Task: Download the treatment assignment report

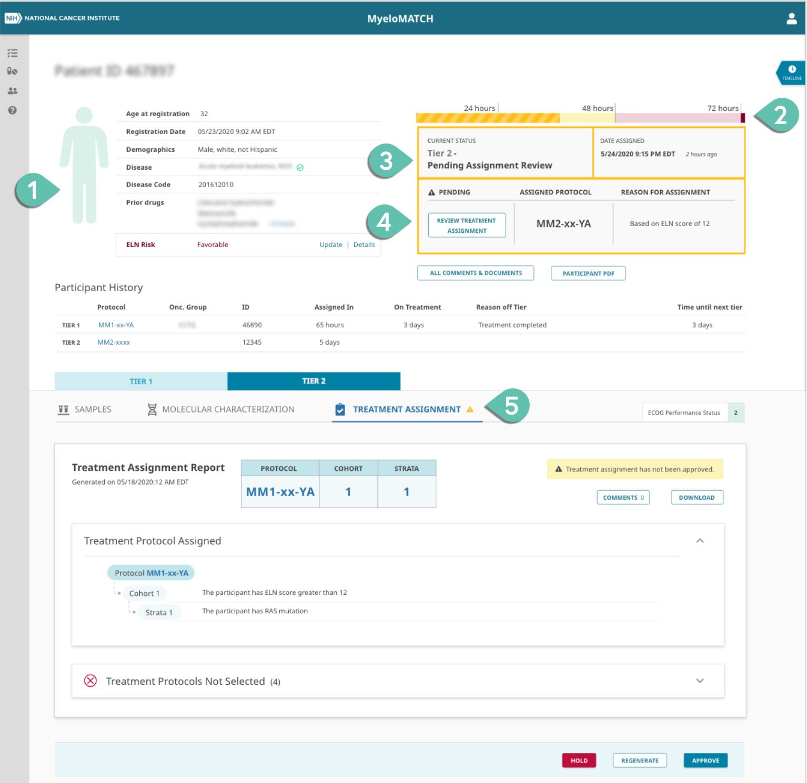Action: tap(697, 498)
